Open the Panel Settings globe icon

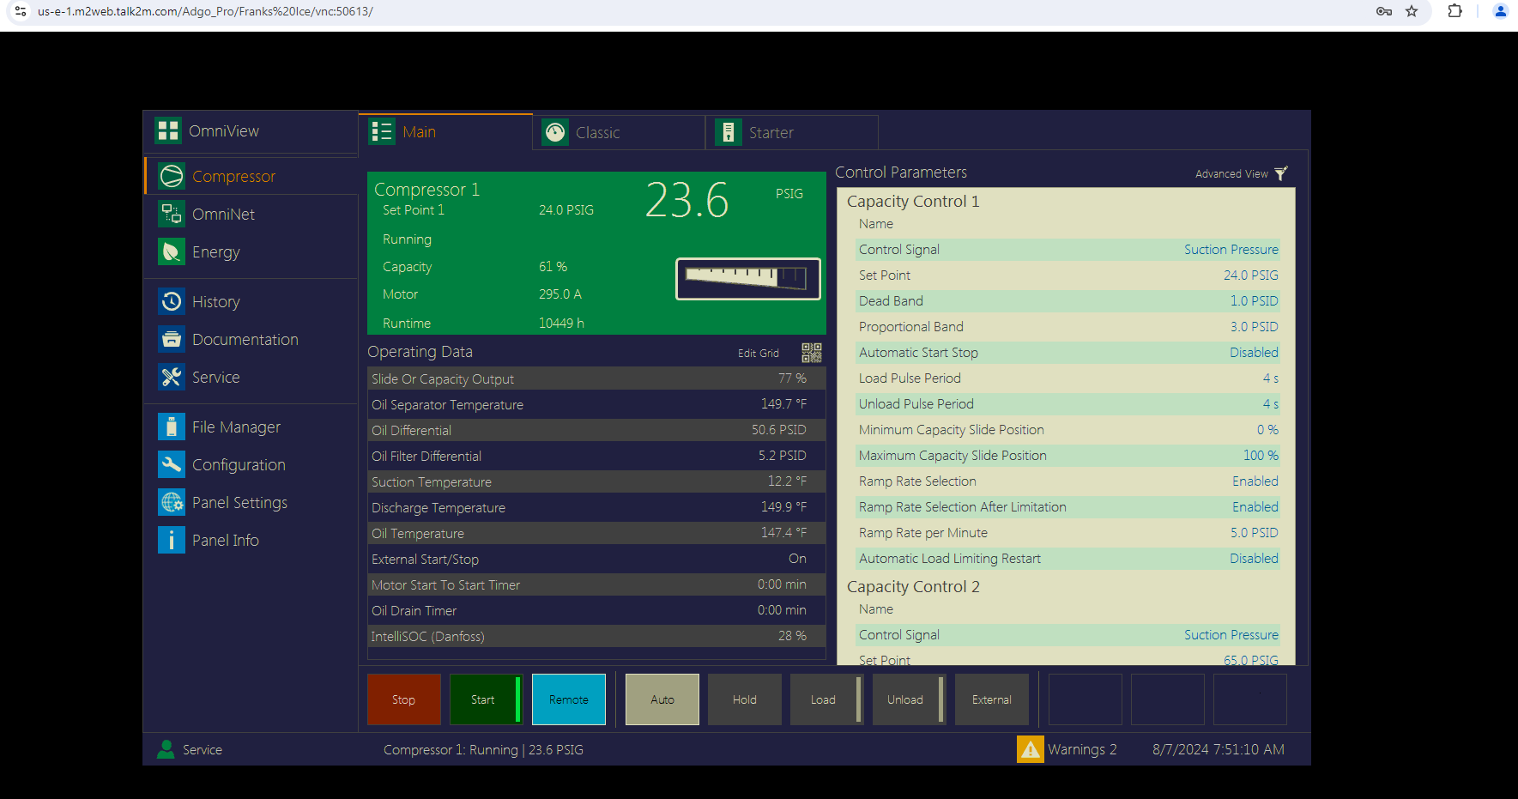click(172, 502)
